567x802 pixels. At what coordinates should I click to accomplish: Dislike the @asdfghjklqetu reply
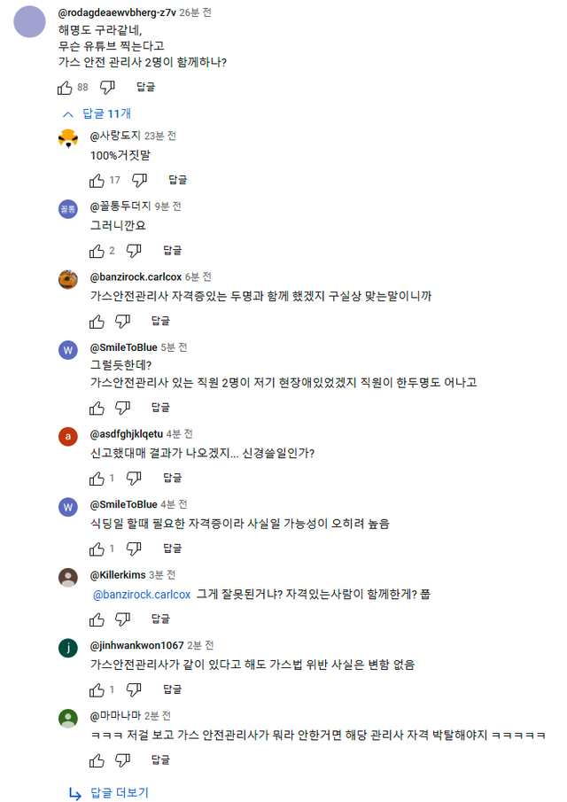pos(134,478)
